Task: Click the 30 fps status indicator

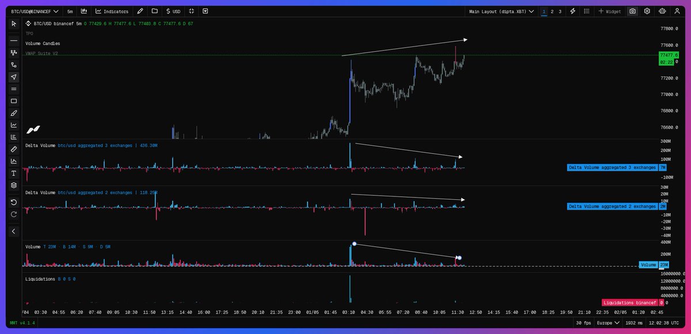Action: tap(583, 323)
